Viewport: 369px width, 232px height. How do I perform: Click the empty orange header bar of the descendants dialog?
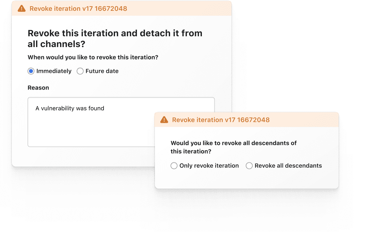[x=305, y=120]
